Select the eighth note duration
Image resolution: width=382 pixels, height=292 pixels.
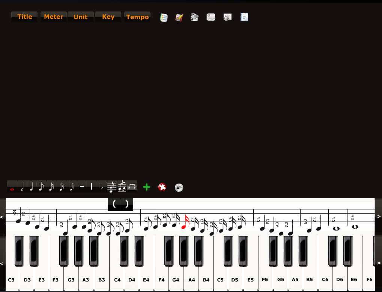[x=41, y=187]
